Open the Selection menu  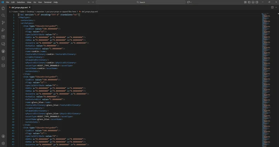click(21, 2)
